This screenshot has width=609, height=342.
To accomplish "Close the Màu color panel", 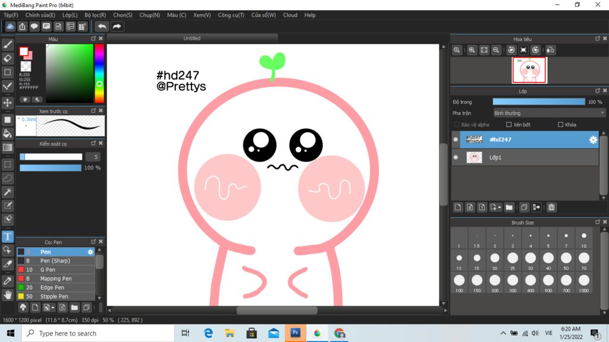I will click(x=101, y=39).
